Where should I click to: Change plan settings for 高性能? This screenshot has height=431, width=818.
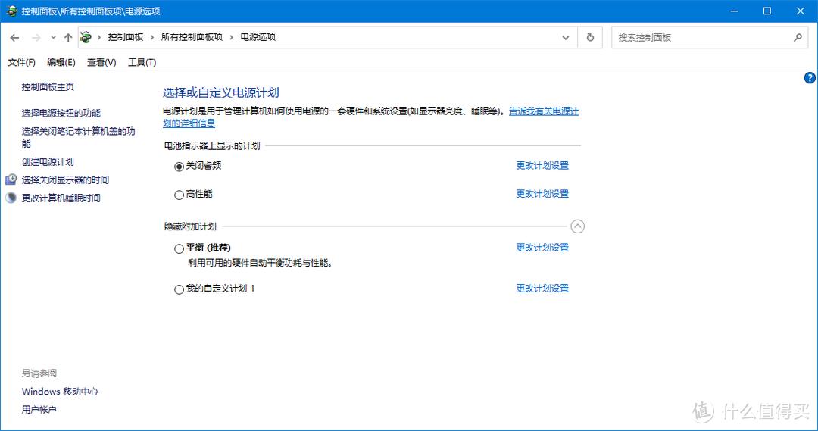542,194
